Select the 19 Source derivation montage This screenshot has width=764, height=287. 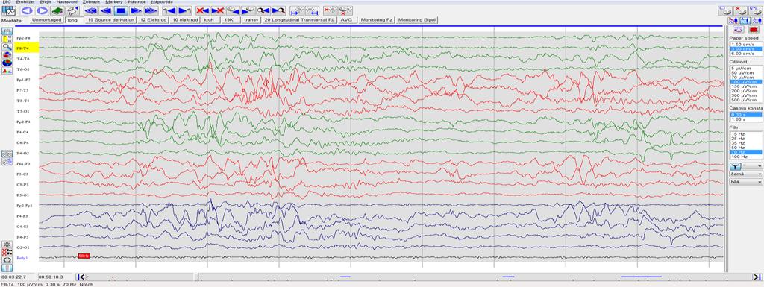pos(110,20)
